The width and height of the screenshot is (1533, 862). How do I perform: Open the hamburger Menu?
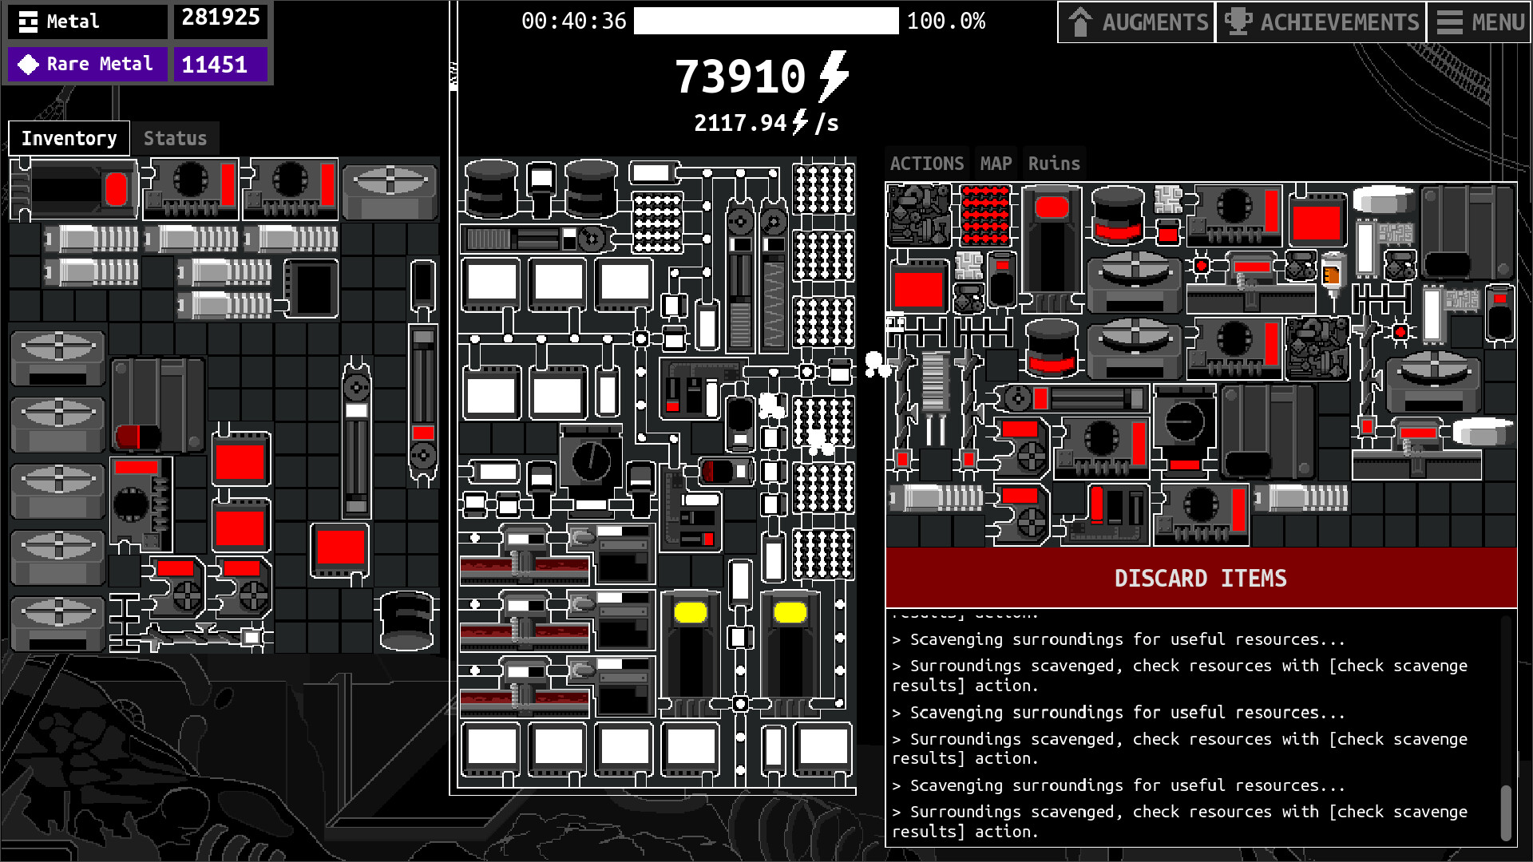tap(1480, 22)
